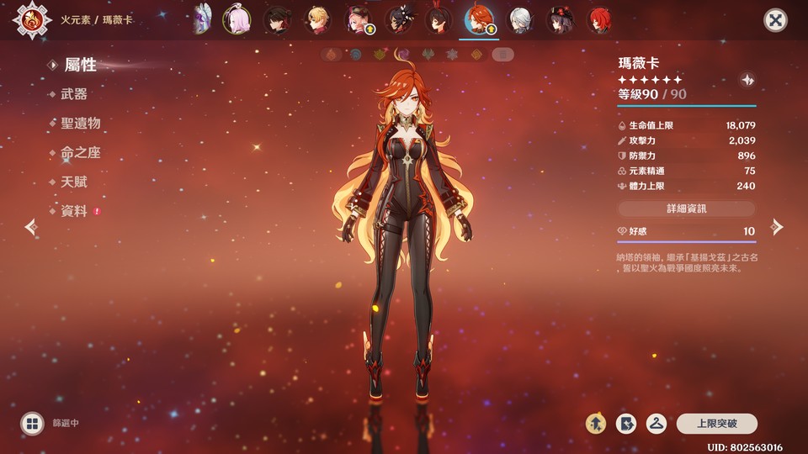Click the golden level-up arrows icon
This screenshot has width=808, height=454.
596,424
